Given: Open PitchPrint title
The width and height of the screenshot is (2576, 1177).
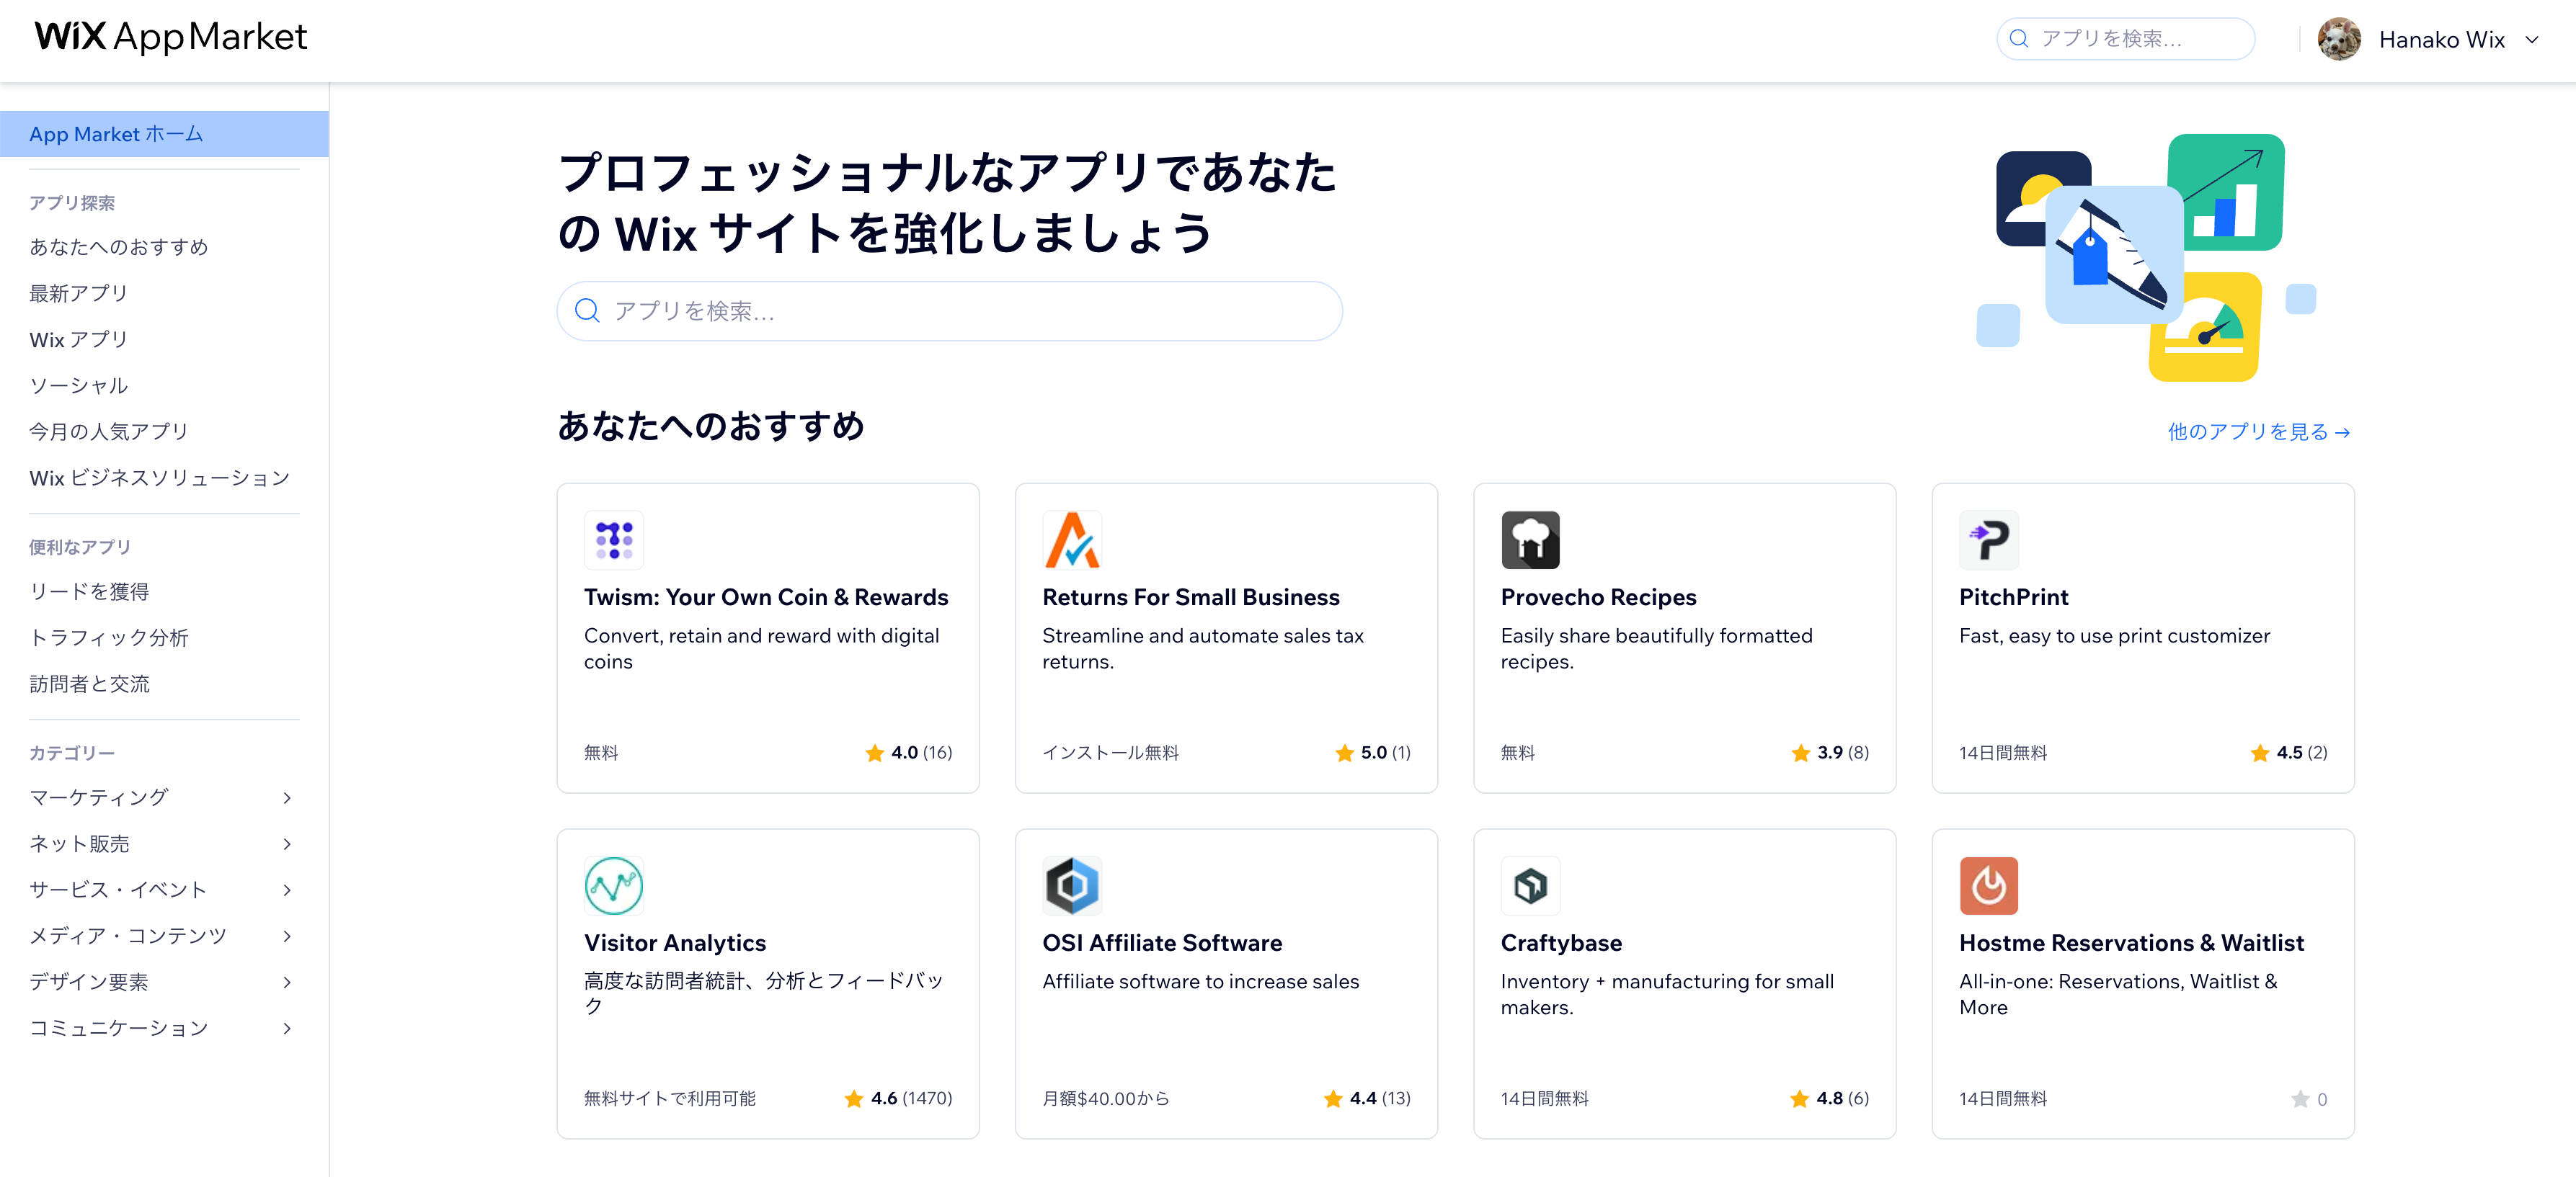Looking at the screenshot, I should tap(2013, 597).
